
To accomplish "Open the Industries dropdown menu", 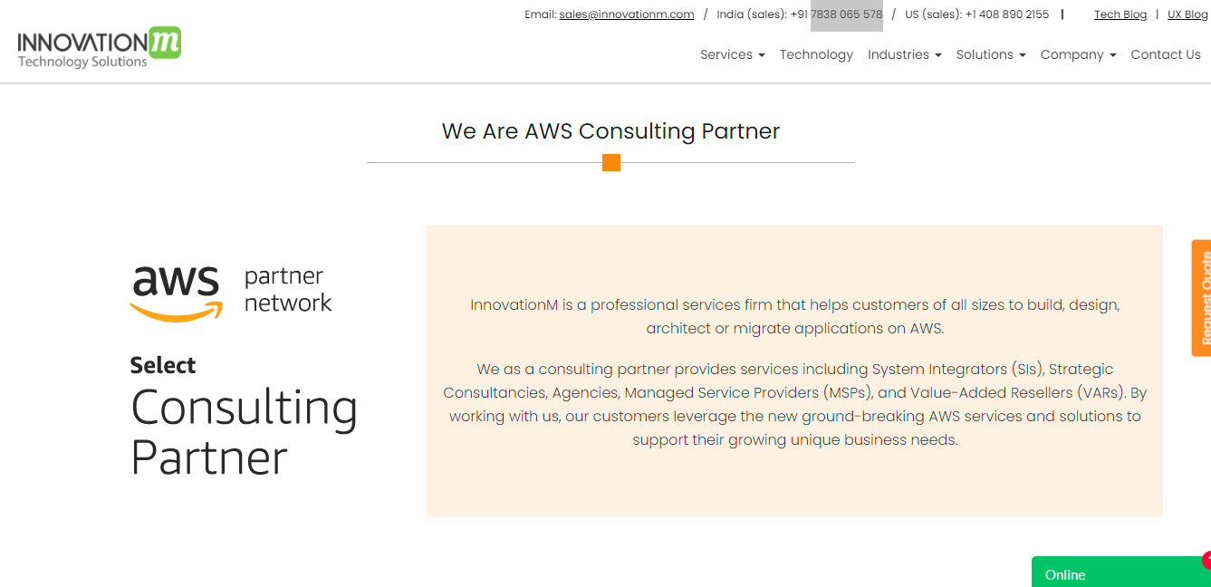I will point(904,54).
